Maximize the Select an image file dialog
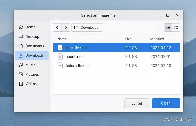This screenshot has width=196, height=126. click(168, 15)
